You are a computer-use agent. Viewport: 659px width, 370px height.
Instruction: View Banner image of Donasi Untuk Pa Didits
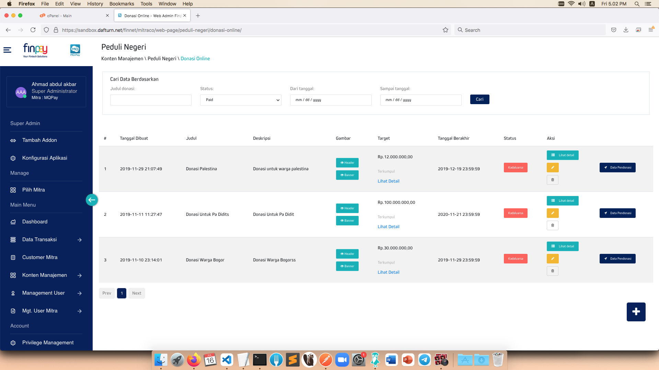347,221
